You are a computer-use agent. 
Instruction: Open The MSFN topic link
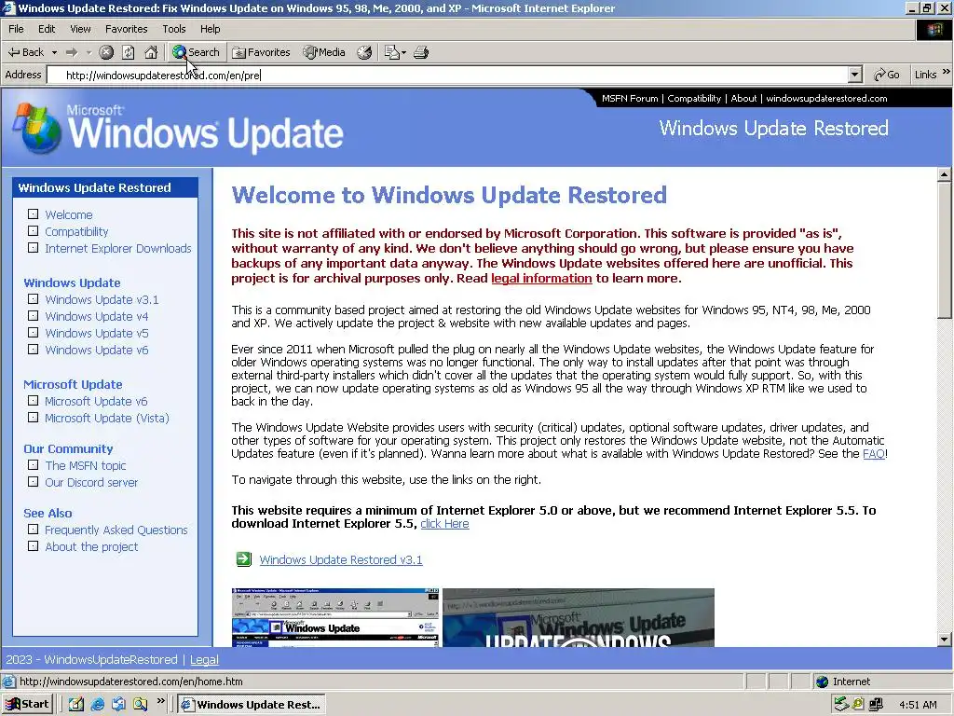click(x=86, y=466)
